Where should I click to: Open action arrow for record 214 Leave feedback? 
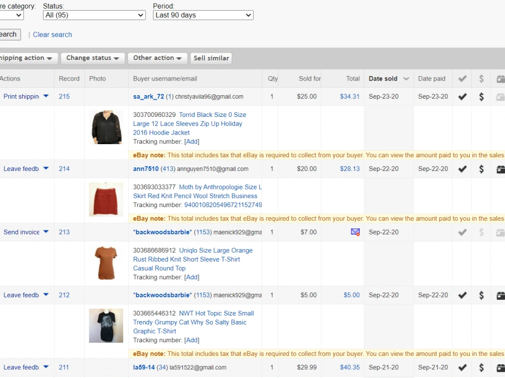tap(46, 168)
